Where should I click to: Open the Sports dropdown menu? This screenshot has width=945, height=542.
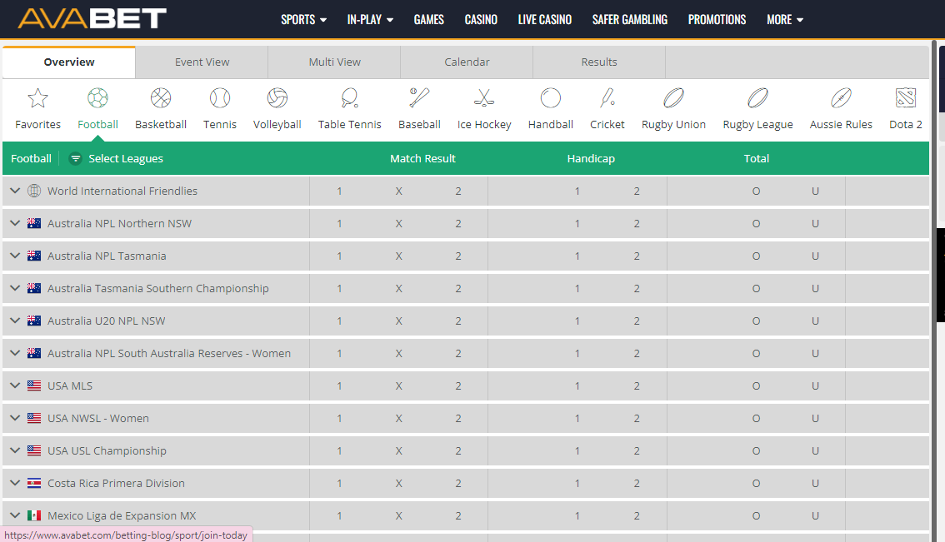coord(303,20)
